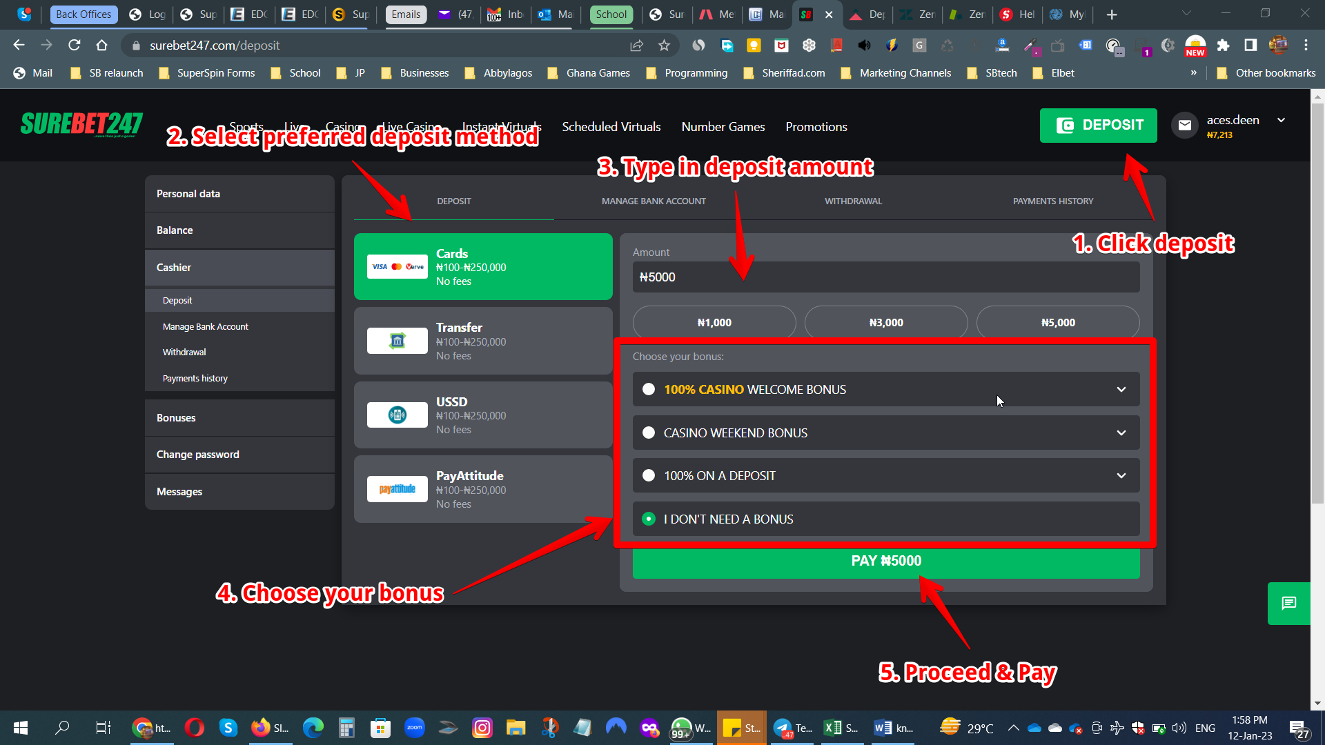Open the live chat widget icon
The image size is (1325, 745).
(x=1288, y=604)
